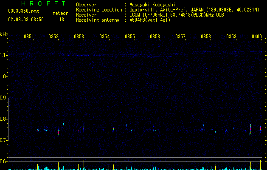
Task: Click the 0.7 frequency axis label
Action: [x=4, y=140]
